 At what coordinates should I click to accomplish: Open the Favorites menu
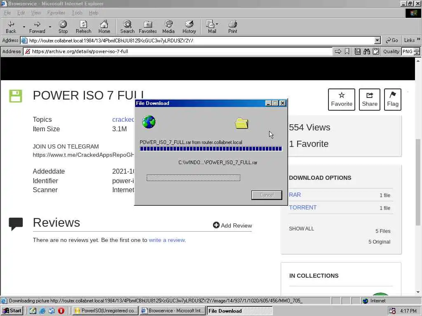(x=56, y=13)
